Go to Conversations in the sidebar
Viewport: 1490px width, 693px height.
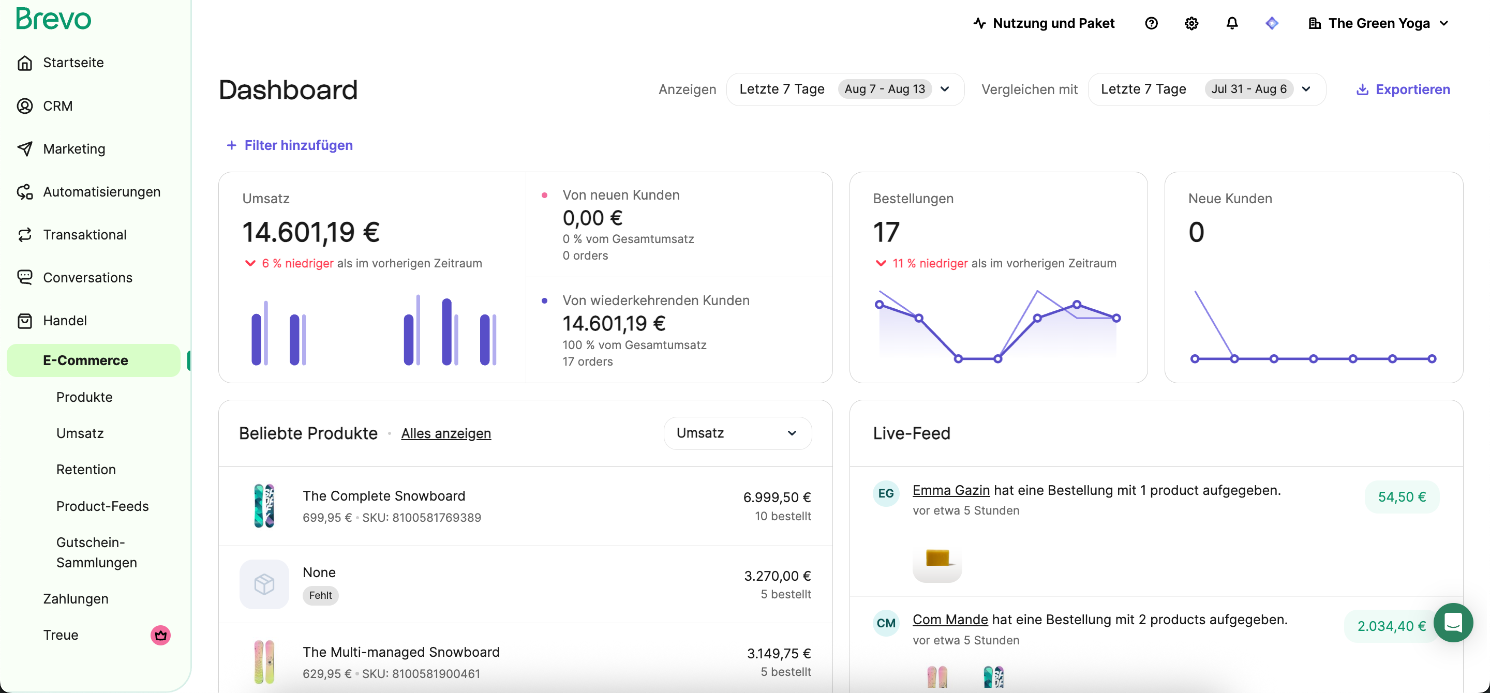pyautogui.click(x=87, y=277)
